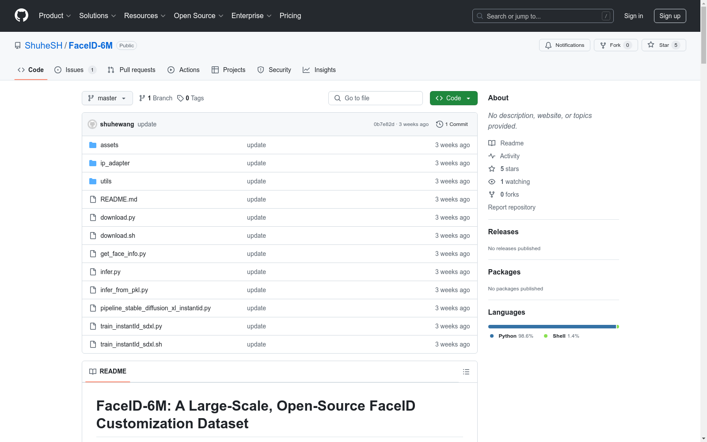Open the download.py file
Image resolution: width=707 pixels, height=442 pixels.
118,217
